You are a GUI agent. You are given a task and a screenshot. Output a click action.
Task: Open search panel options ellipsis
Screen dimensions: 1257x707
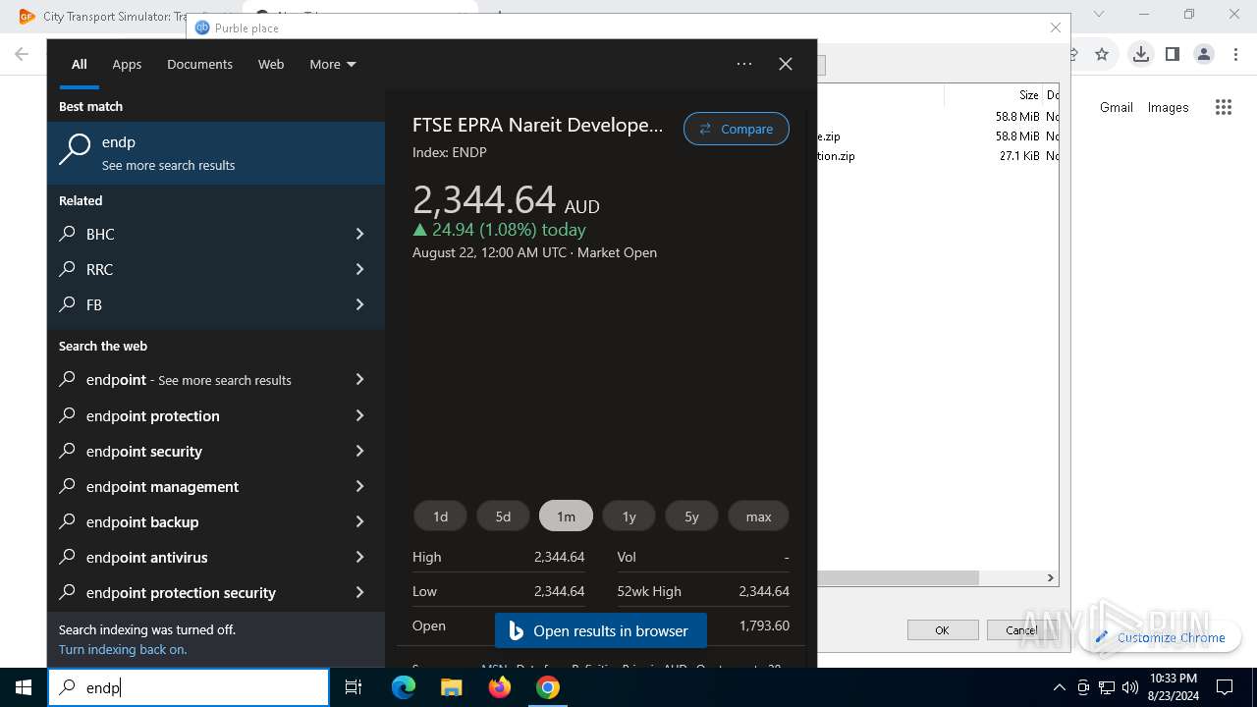pyautogui.click(x=744, y=64)
